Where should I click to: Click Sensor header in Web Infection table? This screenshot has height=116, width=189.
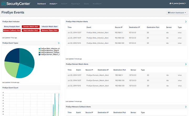pos(169,27)
